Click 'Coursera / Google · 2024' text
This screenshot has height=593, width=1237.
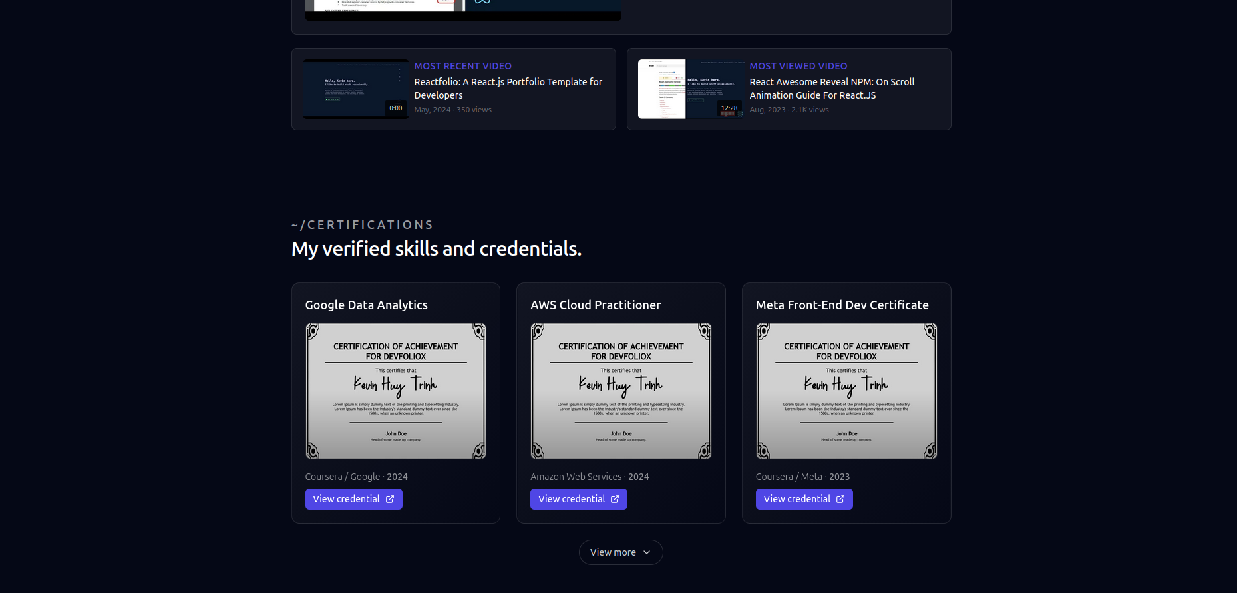tap(356, 477)
